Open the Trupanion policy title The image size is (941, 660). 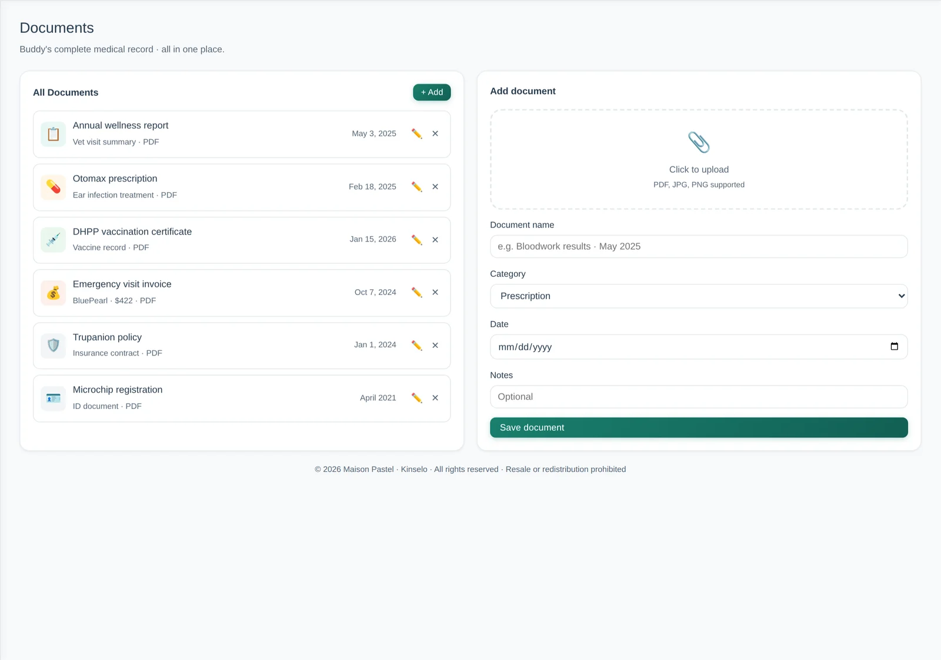107,337
